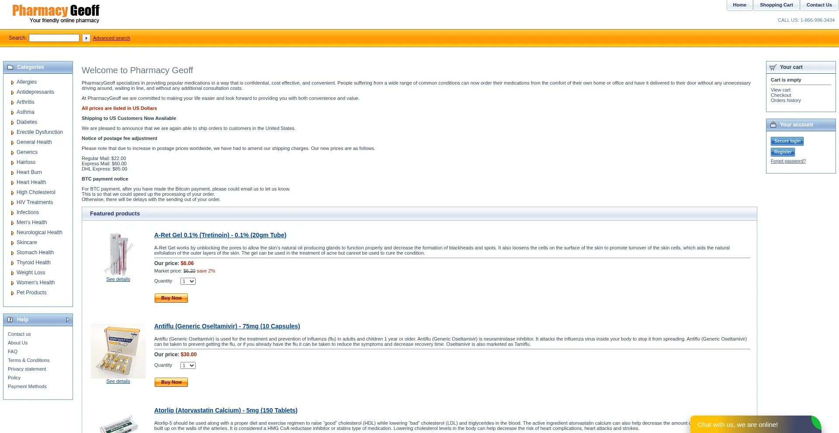Expand the Help panel arrow
Image resolution: width=839 pixels, height=433 pixels.
click(68, 320)
